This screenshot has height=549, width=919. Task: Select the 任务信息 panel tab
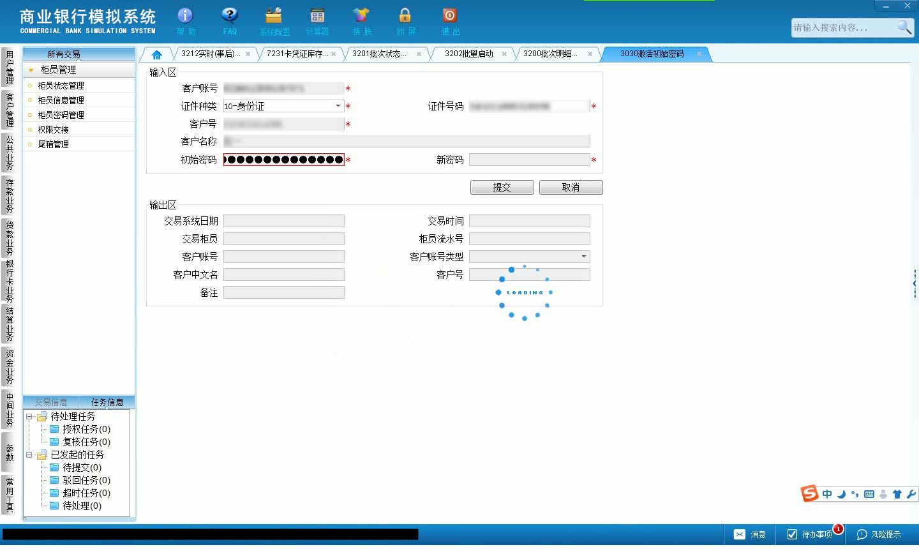tap(107, 402)
